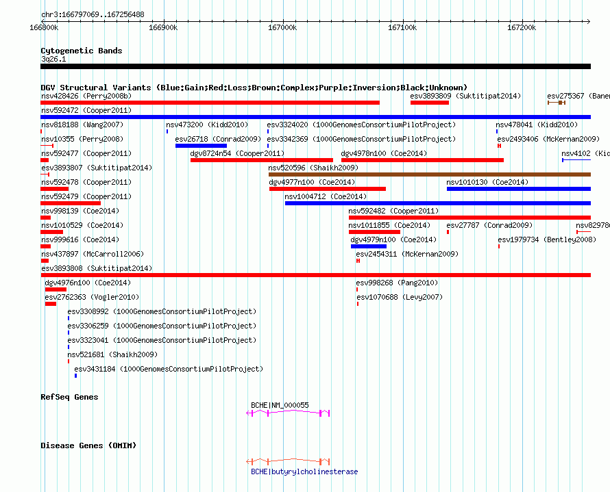Select the dgv4979n100 (Coe2014) blue bar

tap(369, 246)
